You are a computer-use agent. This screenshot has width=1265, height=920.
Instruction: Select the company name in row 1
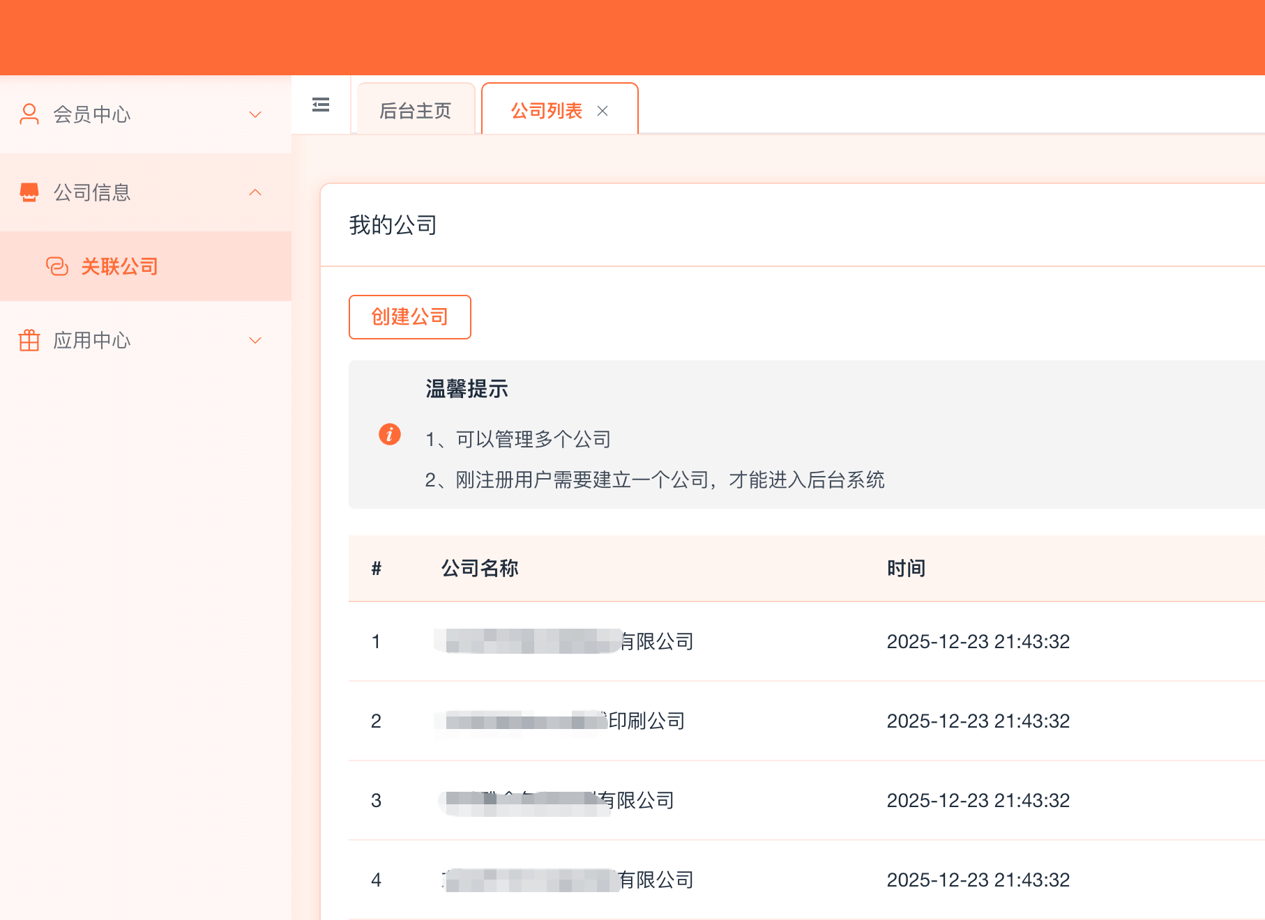coord(565,641)
